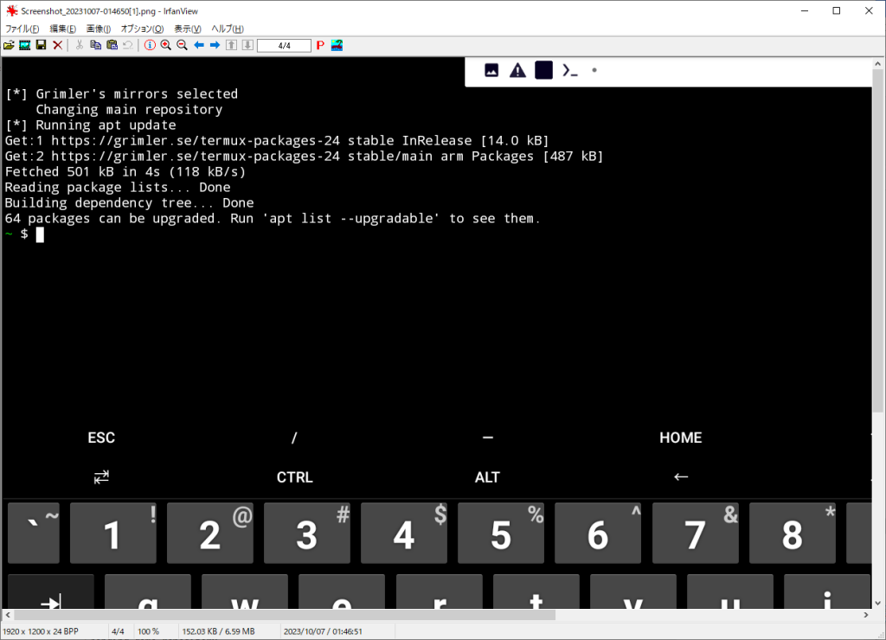
Task: Paste from the clipboard icon
Action: [112, 45]
